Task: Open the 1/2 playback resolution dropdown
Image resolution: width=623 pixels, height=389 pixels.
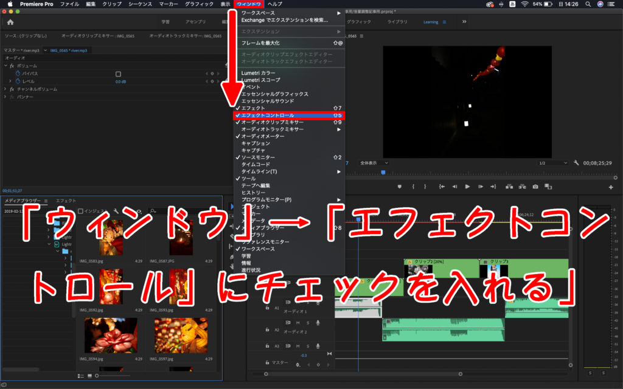Action: pyautogui.click(x=552, y=163)
